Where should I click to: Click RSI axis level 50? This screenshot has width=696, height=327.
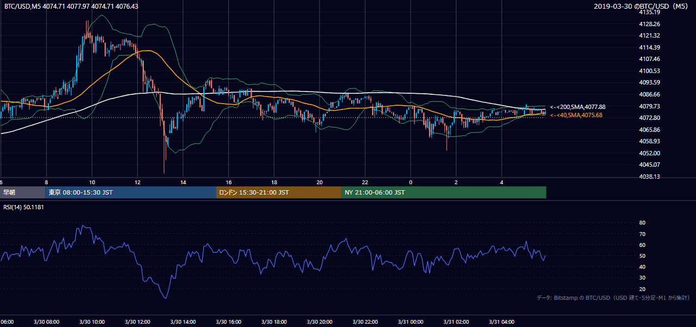click(x=642, y=256)
